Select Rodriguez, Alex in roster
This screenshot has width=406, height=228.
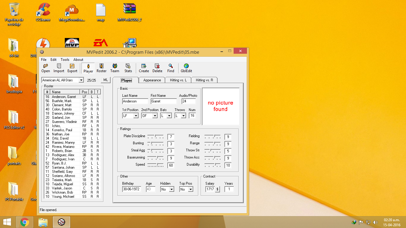[73, 155]
